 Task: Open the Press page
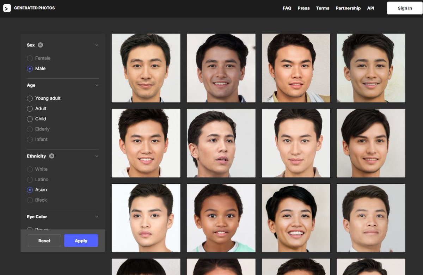[x=304, y=8]
